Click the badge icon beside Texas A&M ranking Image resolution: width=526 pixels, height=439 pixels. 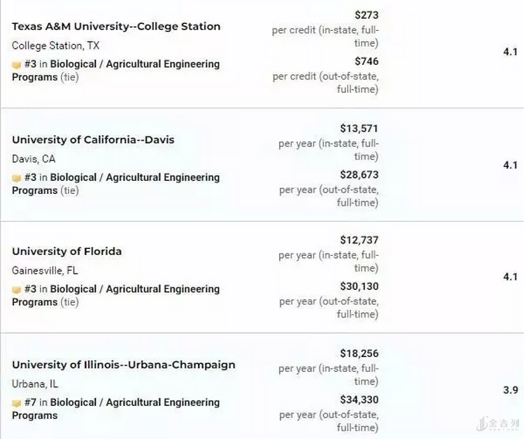coord(16,65)
